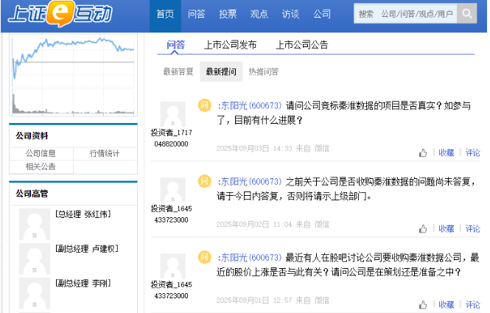Switch to the 上市公司公告 tab

pyautogui.click(x=302, y=45)
